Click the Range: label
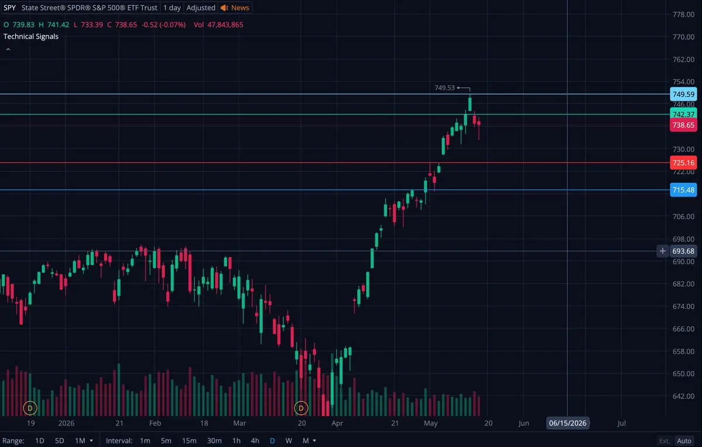This screenshot has width=702, height=447. point(13,441)
